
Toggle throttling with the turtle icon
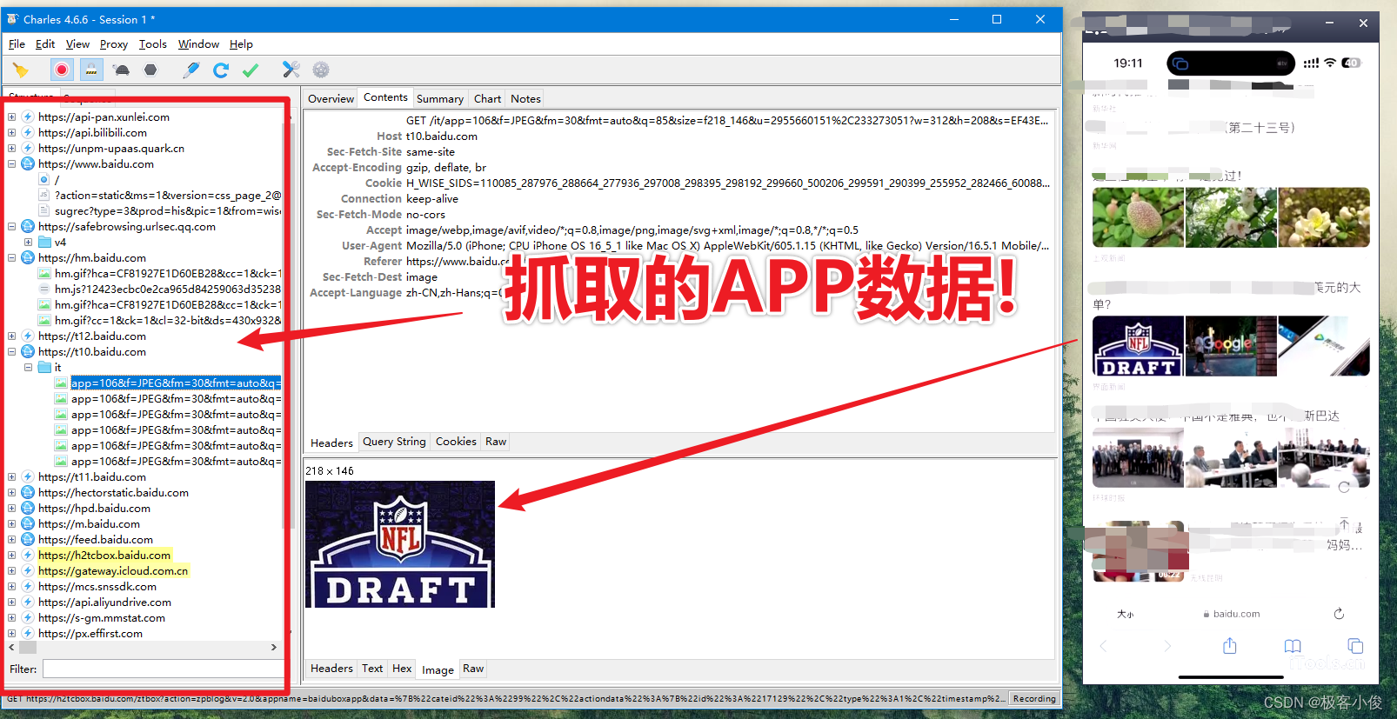(121, 70)
